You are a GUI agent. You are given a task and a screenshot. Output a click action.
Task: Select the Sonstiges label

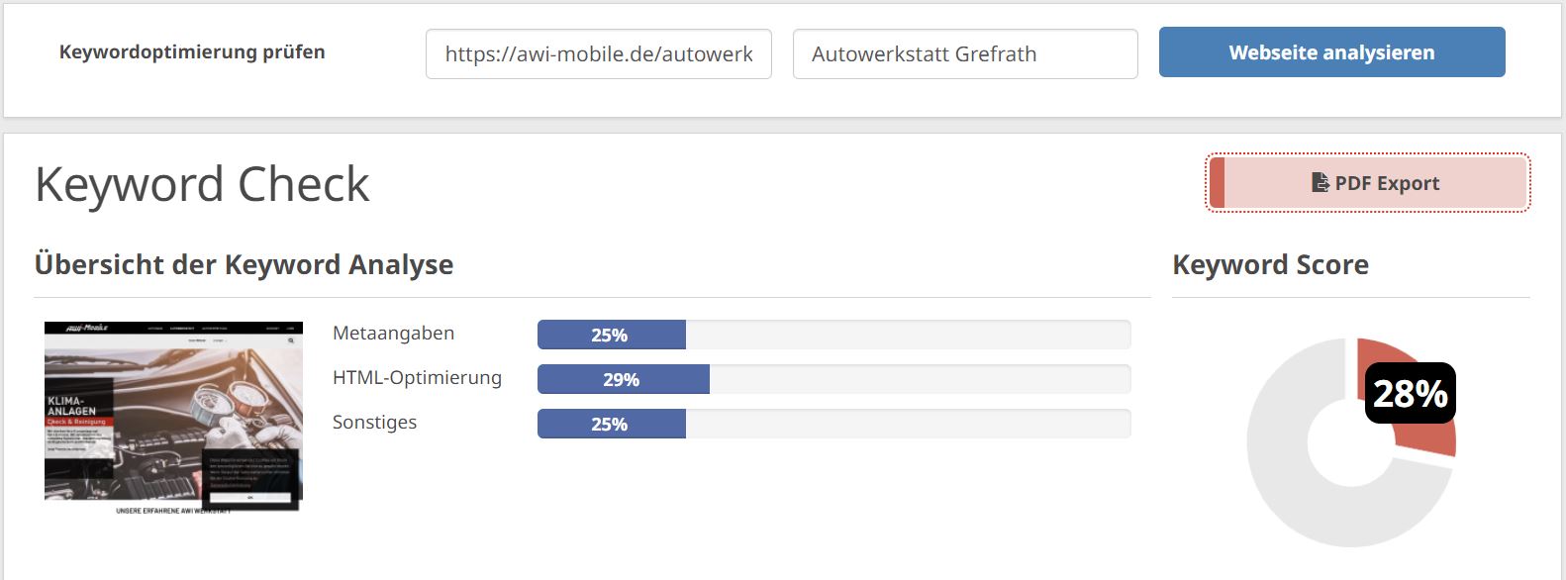374,423
